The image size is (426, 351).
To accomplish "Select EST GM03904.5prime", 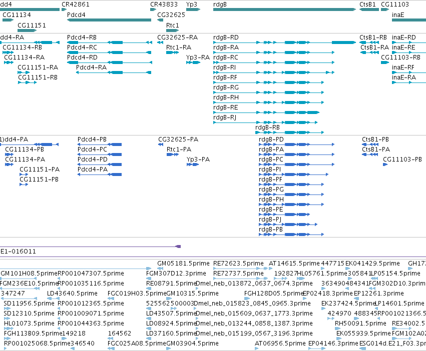I will [x=192, y=343].
